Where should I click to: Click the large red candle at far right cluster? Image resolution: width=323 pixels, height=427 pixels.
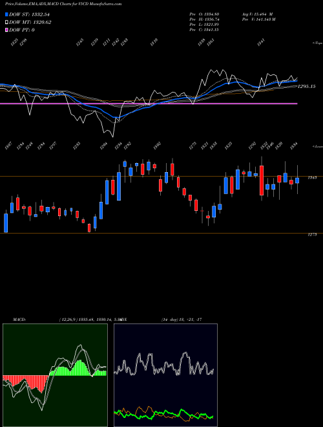click(x=262, y=181)
